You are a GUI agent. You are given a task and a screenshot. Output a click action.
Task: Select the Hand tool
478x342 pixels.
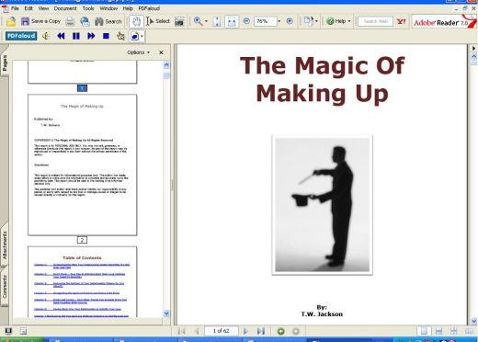[x=136, y=21]
